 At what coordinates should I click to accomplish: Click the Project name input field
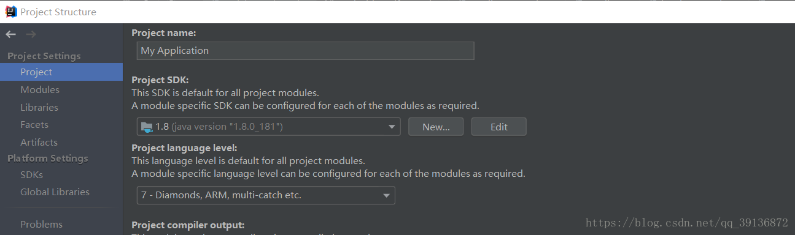[306, 51]
